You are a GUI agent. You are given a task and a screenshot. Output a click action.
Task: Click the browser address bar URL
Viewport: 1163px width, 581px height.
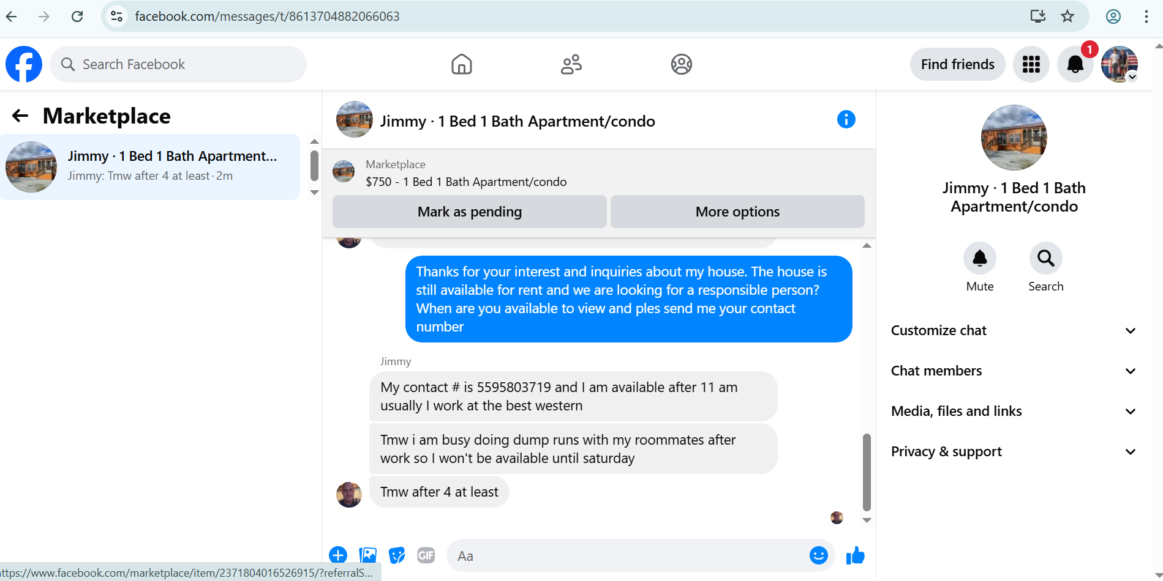(x=267, y=17)
